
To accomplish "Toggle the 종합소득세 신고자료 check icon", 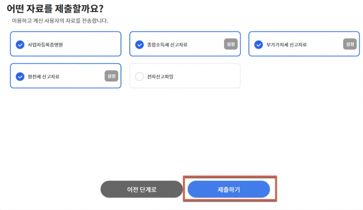I will click(139, 45).
